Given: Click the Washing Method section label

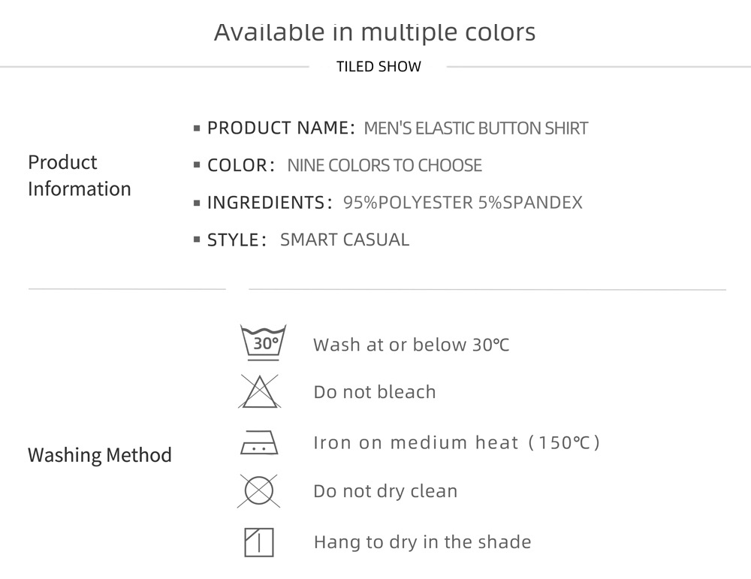Looking at the screenshot, I should [x=99, y=455].
